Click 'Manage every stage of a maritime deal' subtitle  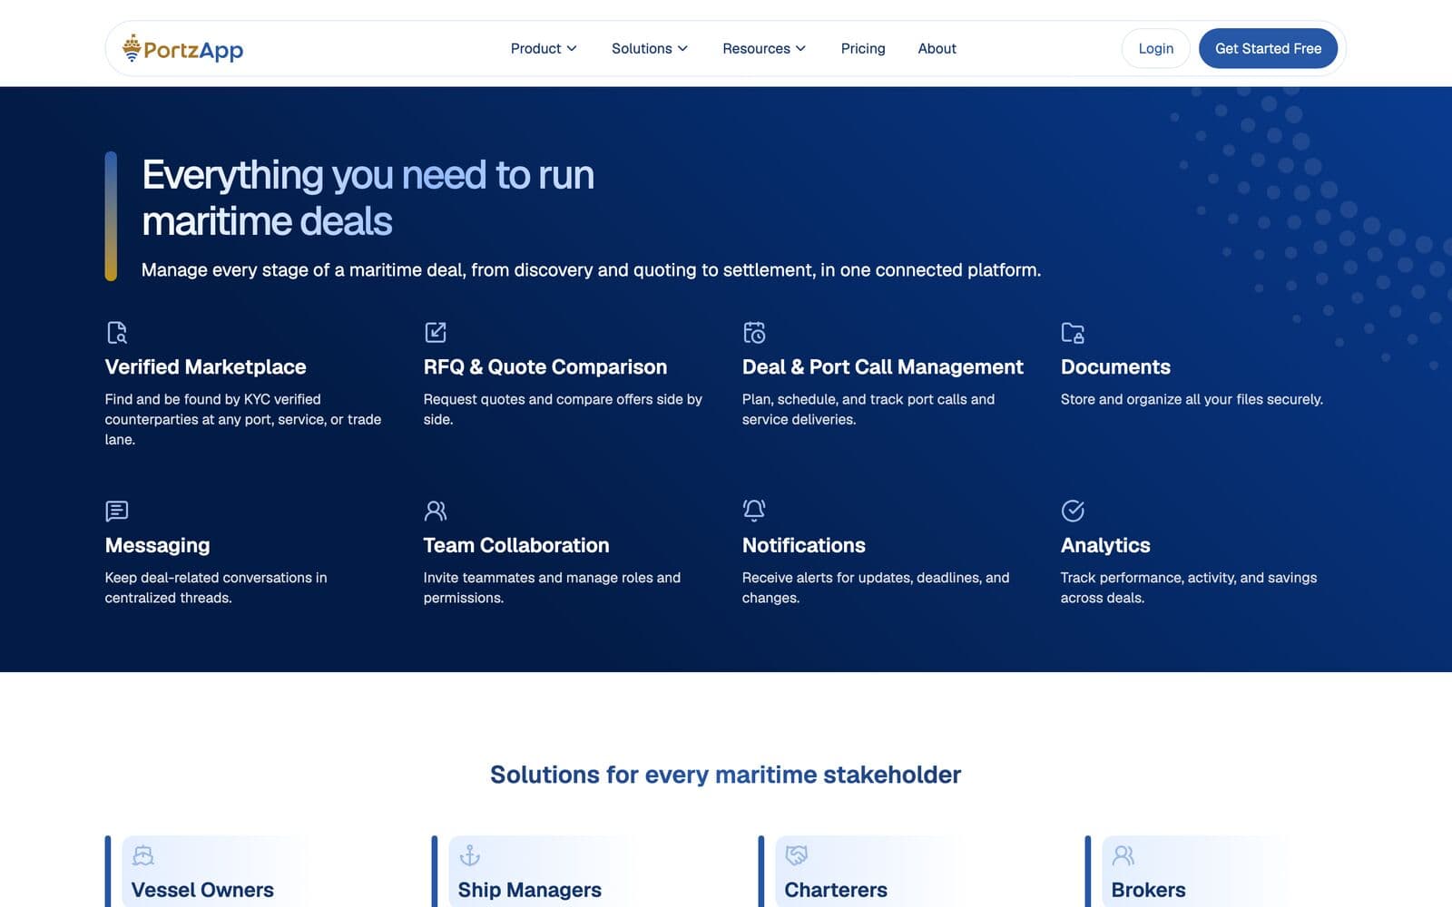click(x=591, y=270)
